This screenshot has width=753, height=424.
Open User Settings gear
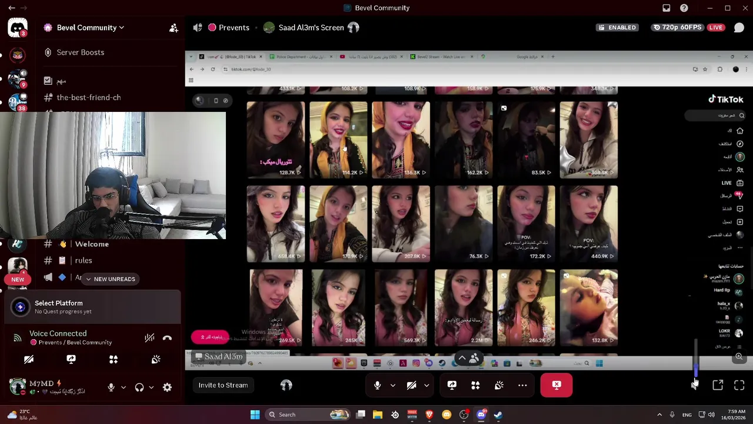pyautogui.click(x=167, y=387)
